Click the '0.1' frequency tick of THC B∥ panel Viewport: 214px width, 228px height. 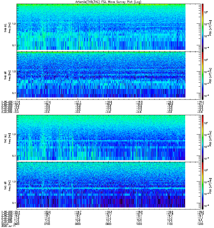(14, 203)
